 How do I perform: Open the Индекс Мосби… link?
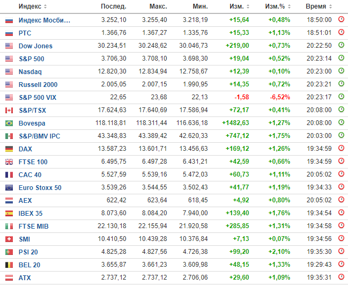pos(45,20)
